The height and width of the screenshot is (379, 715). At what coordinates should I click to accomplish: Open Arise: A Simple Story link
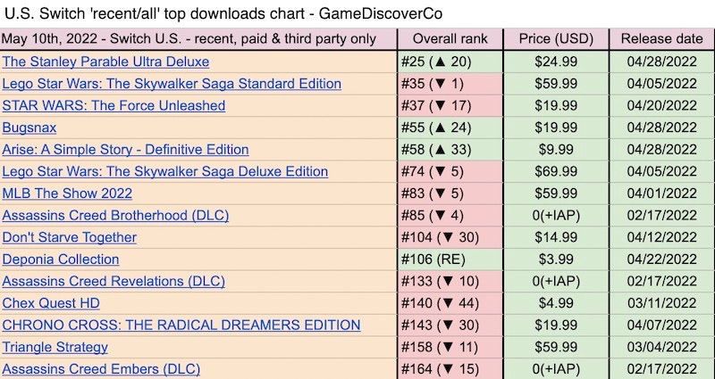[125, 149]
